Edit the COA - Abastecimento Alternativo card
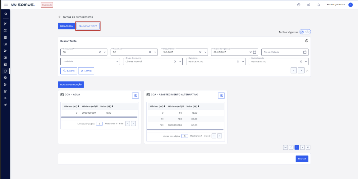 point(221,95)
